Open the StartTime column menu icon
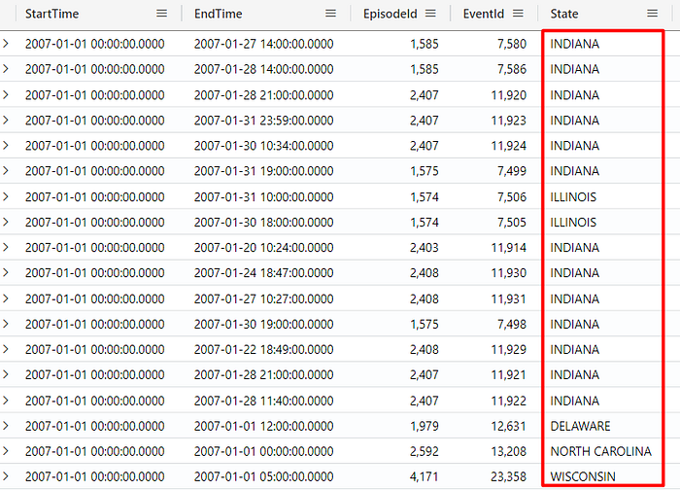Image resolution: width=680 pixels, height=490 pixels. click(x=162, y=14)
